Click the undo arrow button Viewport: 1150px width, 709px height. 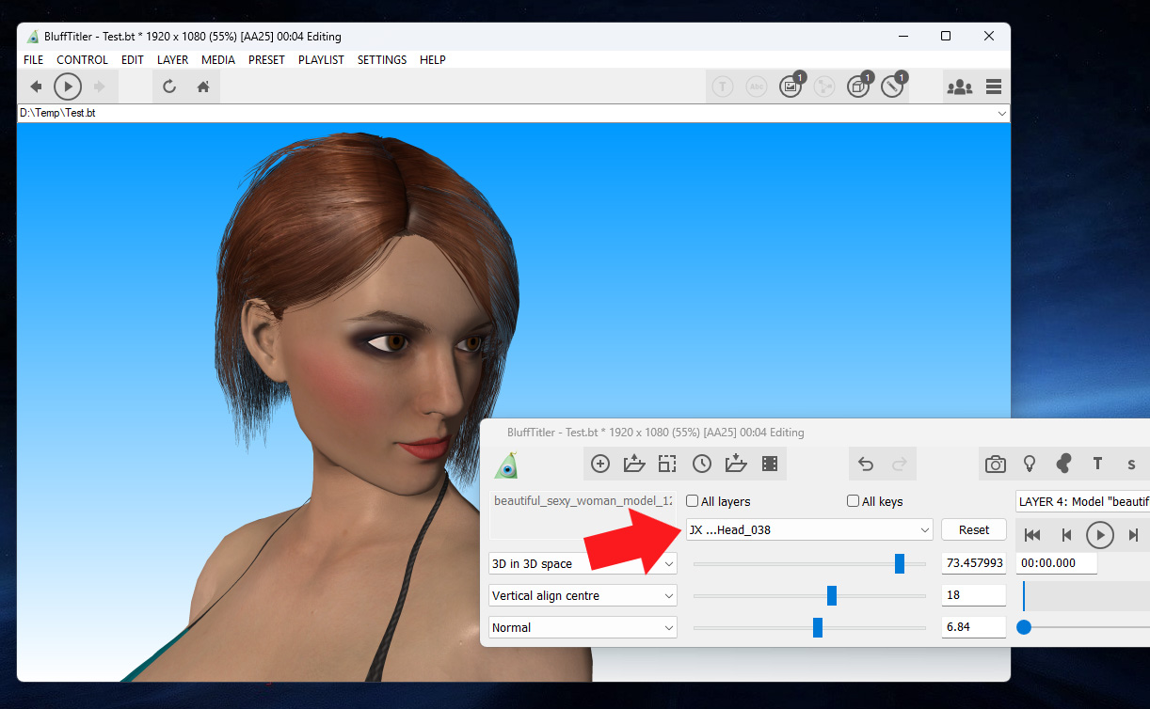866,464
